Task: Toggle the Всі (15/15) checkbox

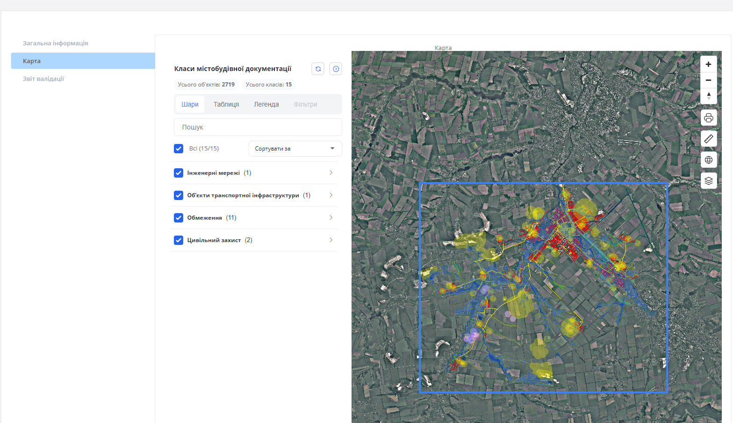Action: click(x=179, y=149)
